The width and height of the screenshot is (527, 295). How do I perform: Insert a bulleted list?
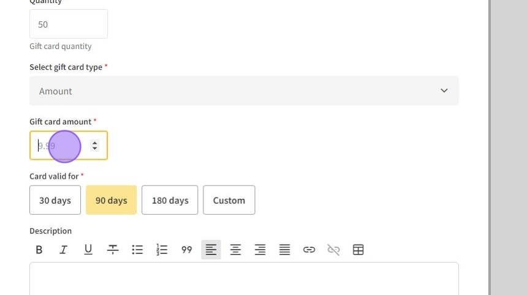(137, 250)
